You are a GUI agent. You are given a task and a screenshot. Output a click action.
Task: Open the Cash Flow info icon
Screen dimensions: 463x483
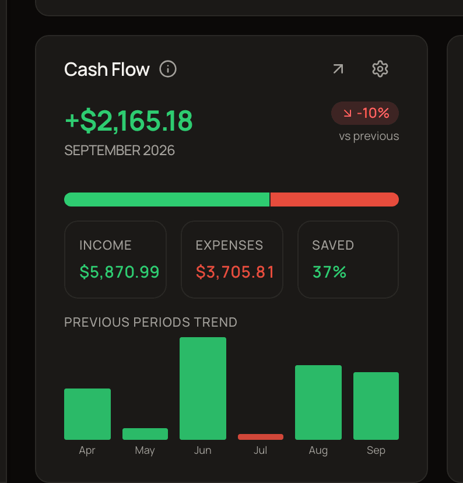[168, 69]
